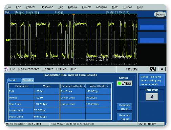Click the Generate Report button
The image size is (171, 130).
pyautogui.click(x=125, y=117)
